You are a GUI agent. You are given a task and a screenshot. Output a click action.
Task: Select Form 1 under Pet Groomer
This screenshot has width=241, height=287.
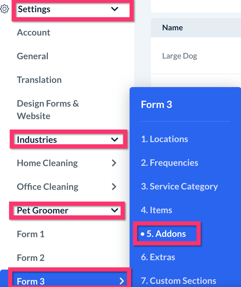pos(31,234)
